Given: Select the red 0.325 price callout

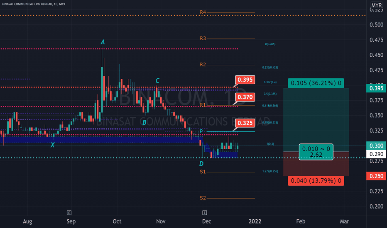Looking at the screenshot, I should (x=245, y=123).
